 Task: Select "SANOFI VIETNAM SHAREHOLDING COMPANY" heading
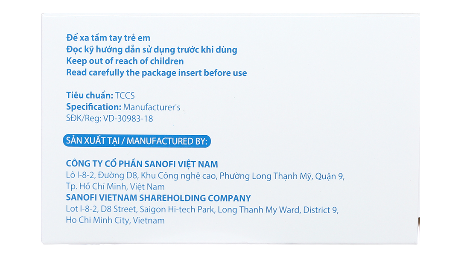158,198
